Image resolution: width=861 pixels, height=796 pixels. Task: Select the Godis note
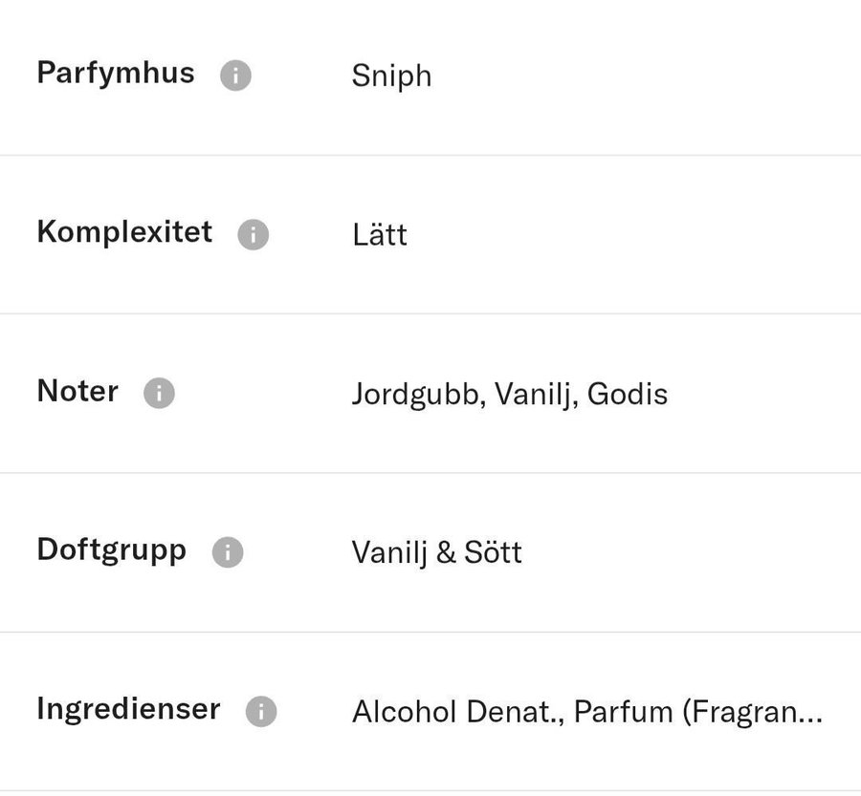(628, 394)
